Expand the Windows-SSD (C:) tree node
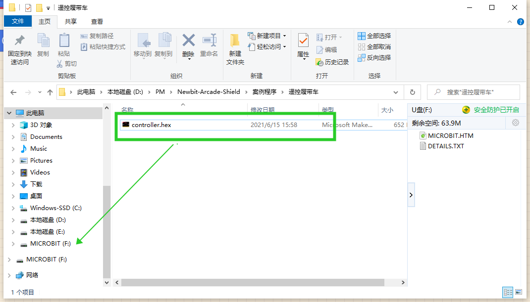This screenshot has width=530, height=302. tap(13, 208)
